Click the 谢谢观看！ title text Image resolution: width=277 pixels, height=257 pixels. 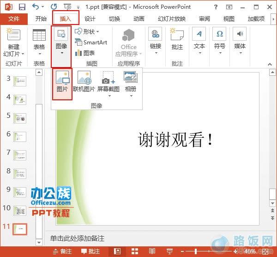coord(175,140)
